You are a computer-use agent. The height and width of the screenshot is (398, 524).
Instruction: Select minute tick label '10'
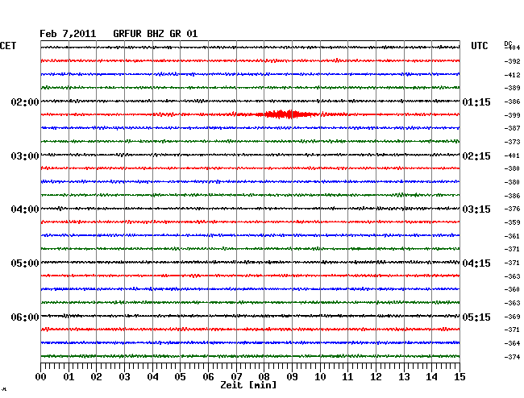click(x=320, y=376)
